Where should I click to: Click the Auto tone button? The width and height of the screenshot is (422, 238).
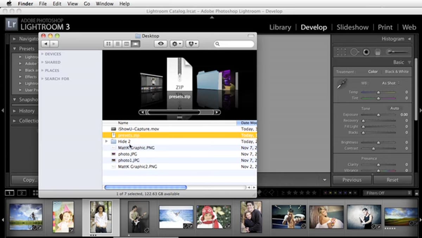[x=395, y=108]
